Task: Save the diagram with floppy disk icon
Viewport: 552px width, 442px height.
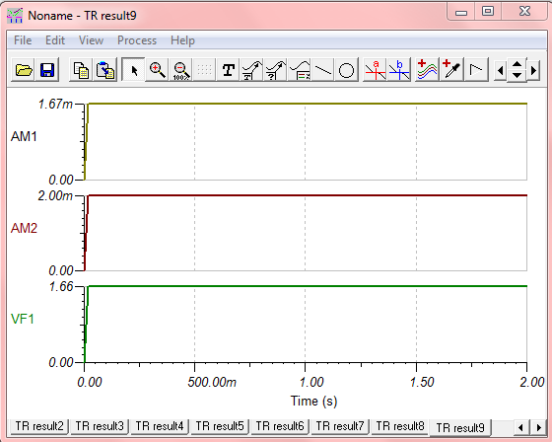Action: 47,70
